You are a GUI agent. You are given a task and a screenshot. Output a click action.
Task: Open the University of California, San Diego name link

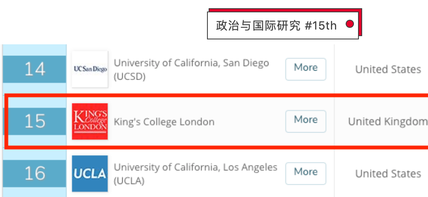191,63
